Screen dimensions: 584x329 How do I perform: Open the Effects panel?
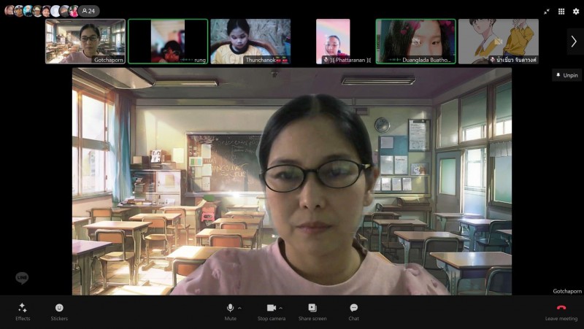pos(23,311)
